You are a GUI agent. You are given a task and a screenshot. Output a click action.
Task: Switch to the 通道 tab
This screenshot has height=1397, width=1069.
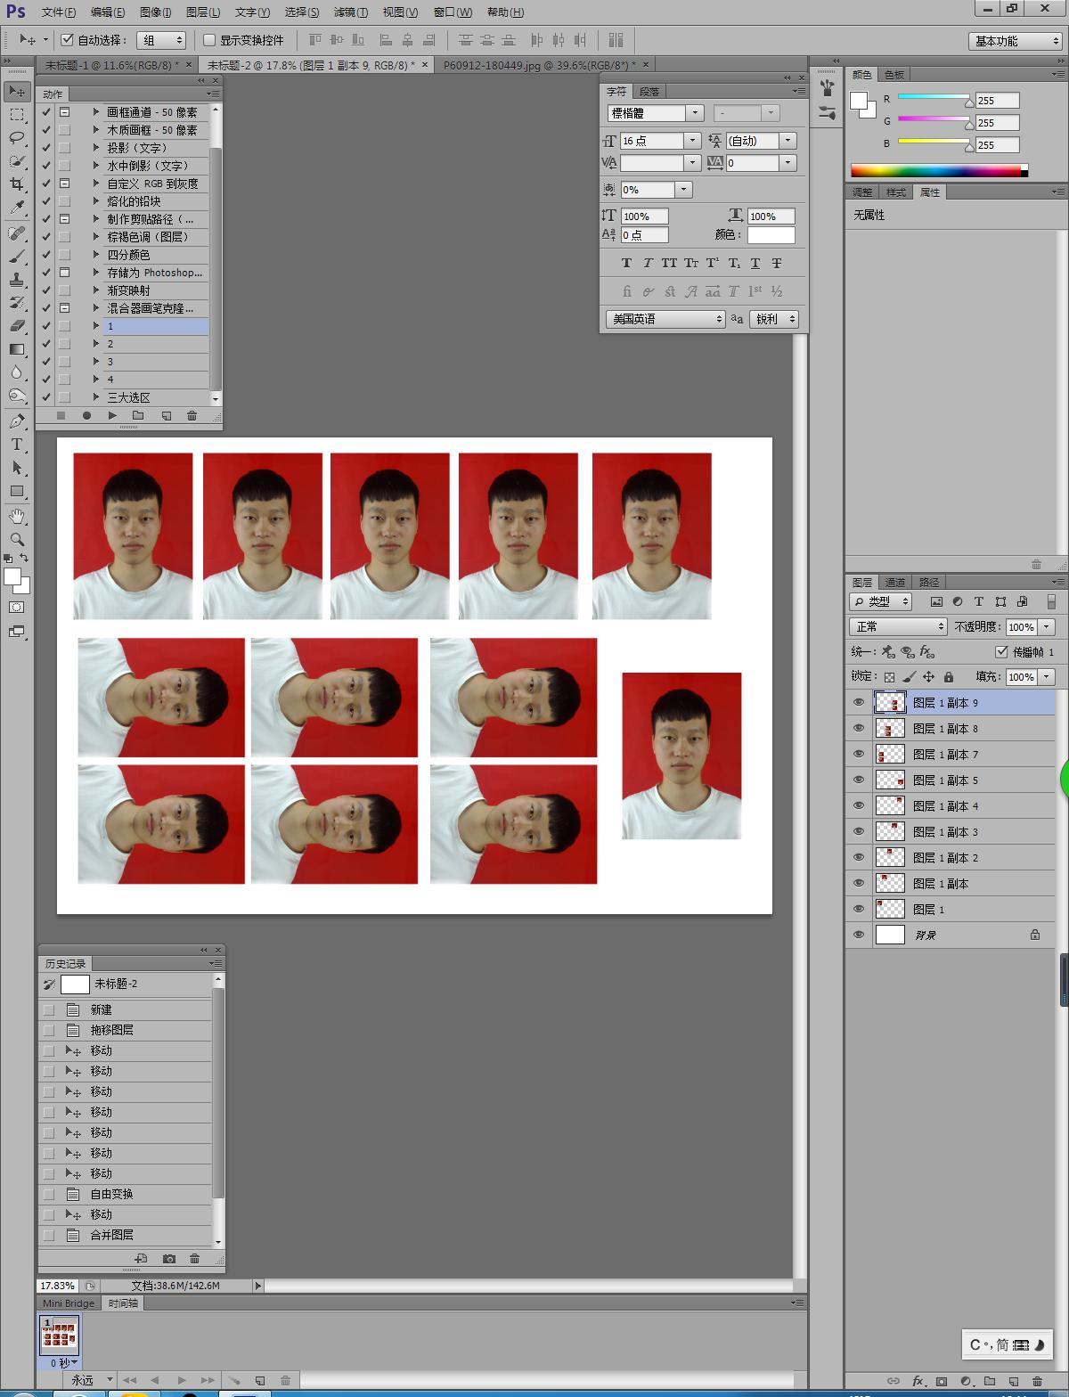point(895,582)
